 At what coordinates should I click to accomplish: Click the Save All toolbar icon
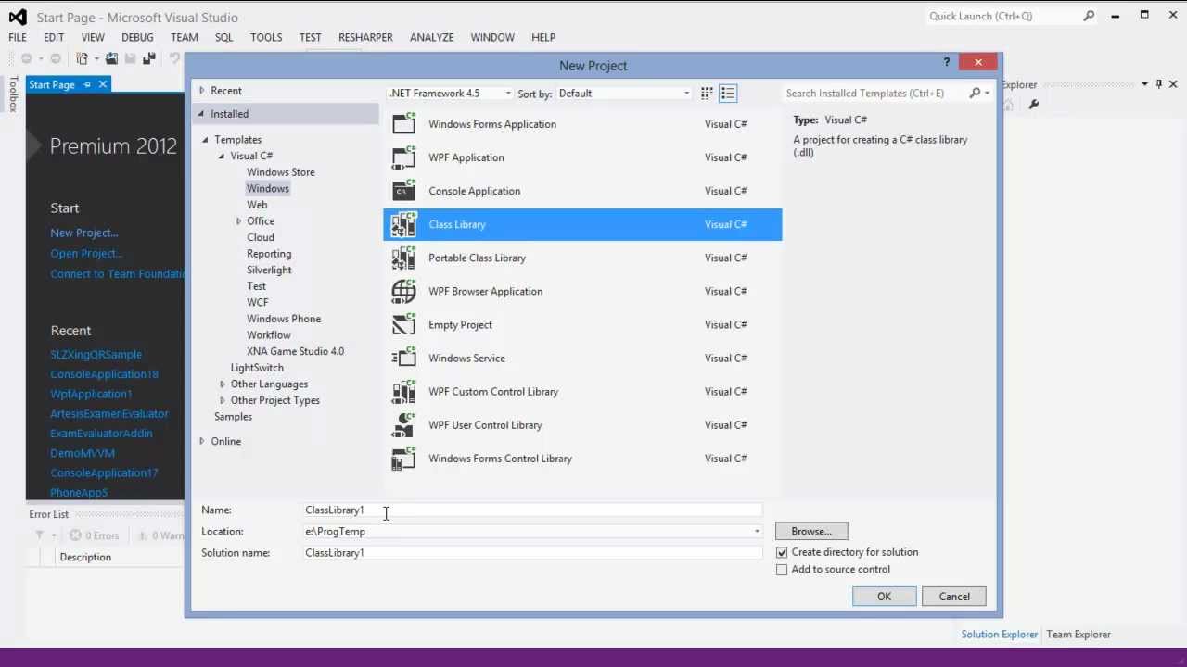click(x=148, y=58)
